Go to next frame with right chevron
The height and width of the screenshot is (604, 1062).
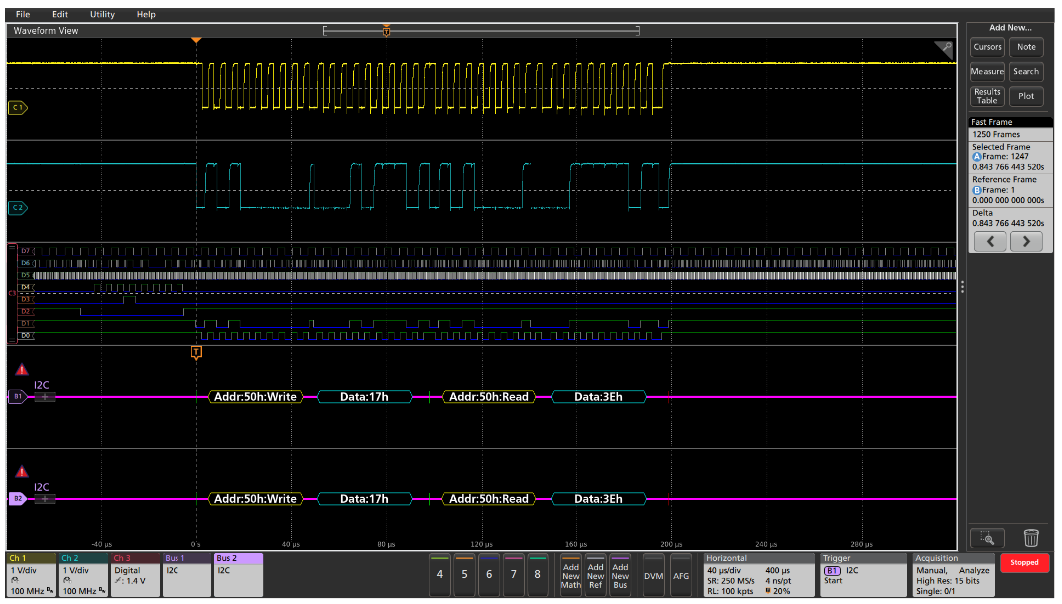1026,242
